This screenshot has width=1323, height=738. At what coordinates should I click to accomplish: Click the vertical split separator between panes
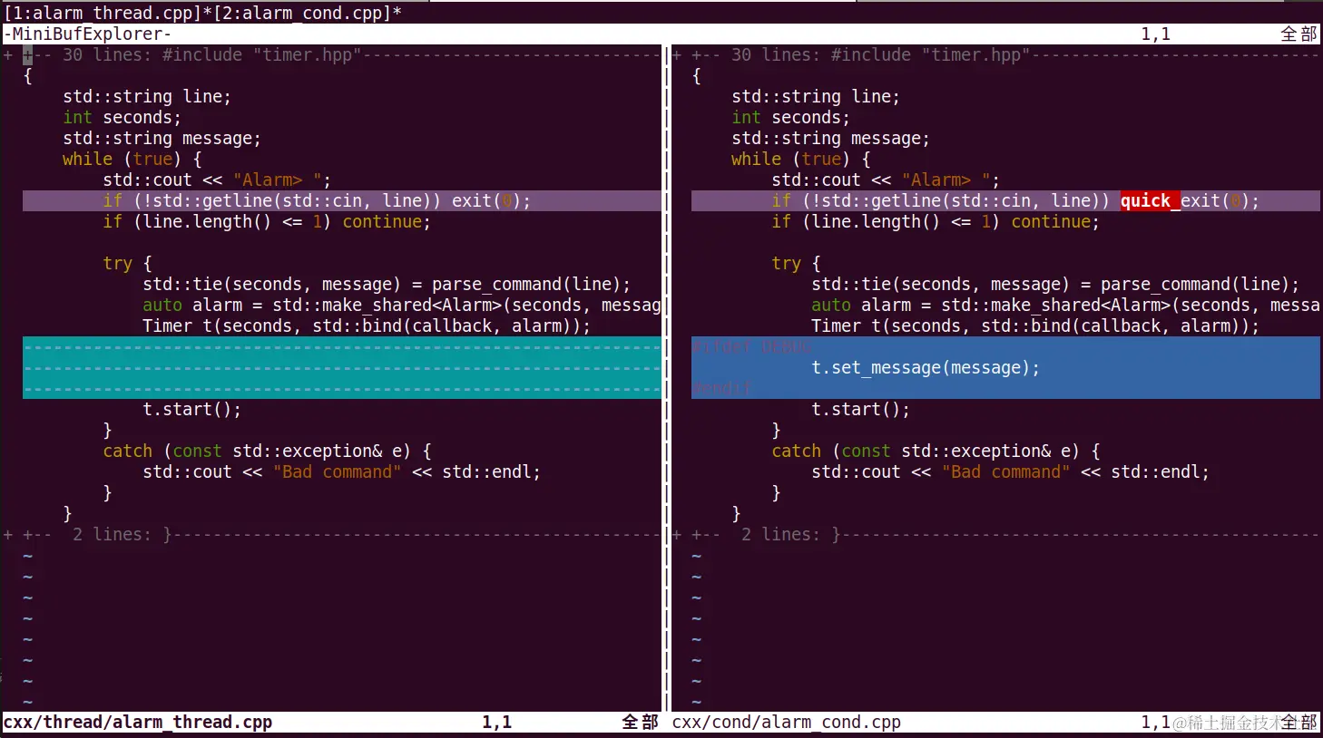click(667, 378)
